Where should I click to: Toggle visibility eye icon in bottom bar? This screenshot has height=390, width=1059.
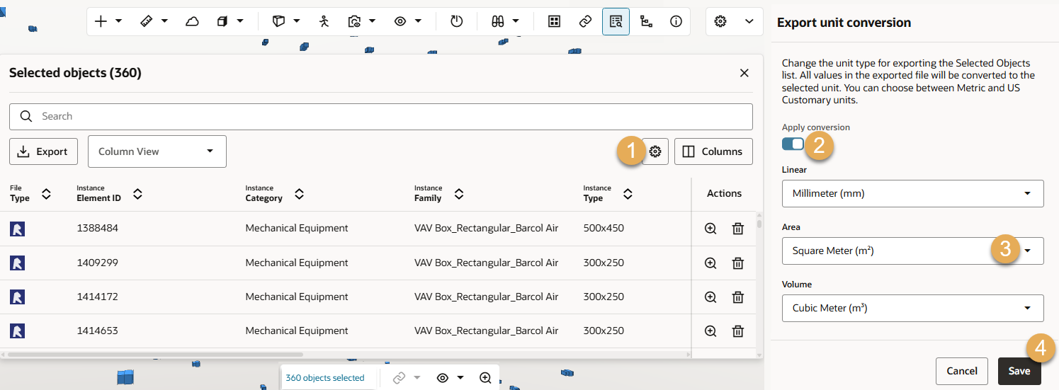point(443,378)
